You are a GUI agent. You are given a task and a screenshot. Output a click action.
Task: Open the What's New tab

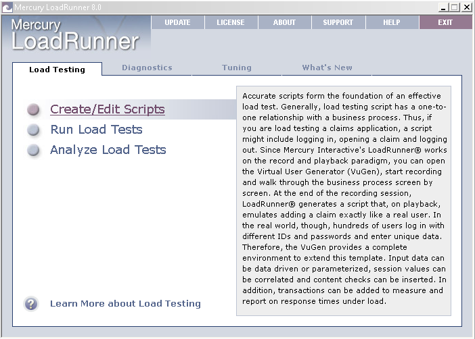[327, 68]
